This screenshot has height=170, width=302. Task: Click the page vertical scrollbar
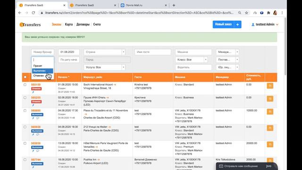[x=285, y=46]
